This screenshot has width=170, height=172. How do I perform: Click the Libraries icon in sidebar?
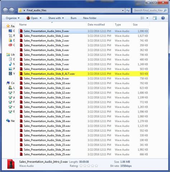[8, 55]
